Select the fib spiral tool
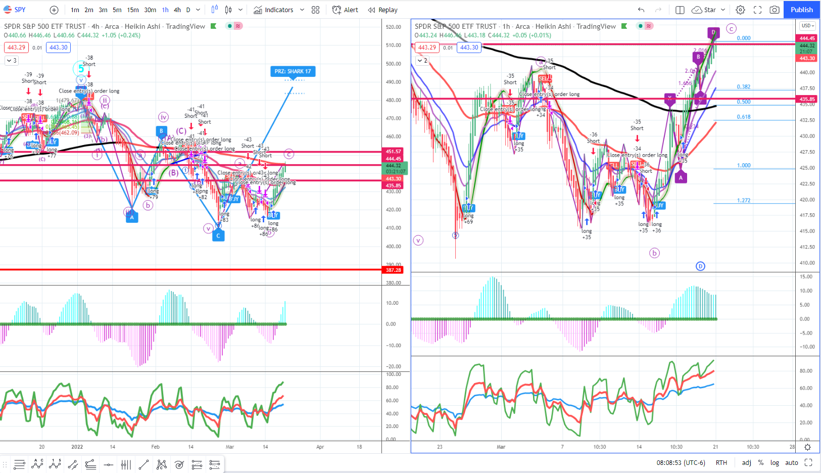 click(179, 464)
